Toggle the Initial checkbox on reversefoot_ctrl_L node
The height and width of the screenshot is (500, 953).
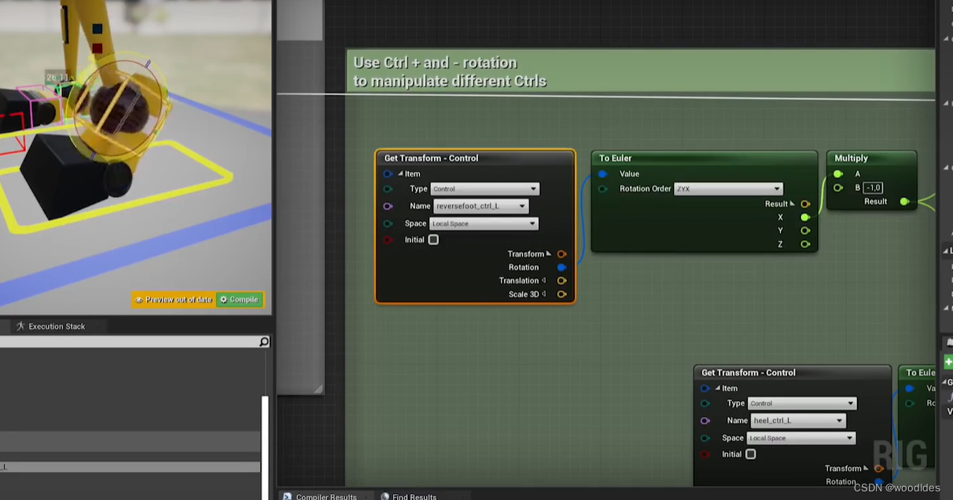point(432,239)
